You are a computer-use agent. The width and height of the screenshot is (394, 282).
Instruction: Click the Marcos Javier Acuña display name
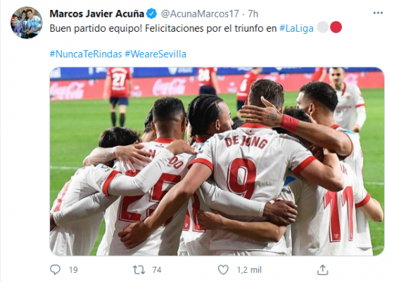(97, 13)
